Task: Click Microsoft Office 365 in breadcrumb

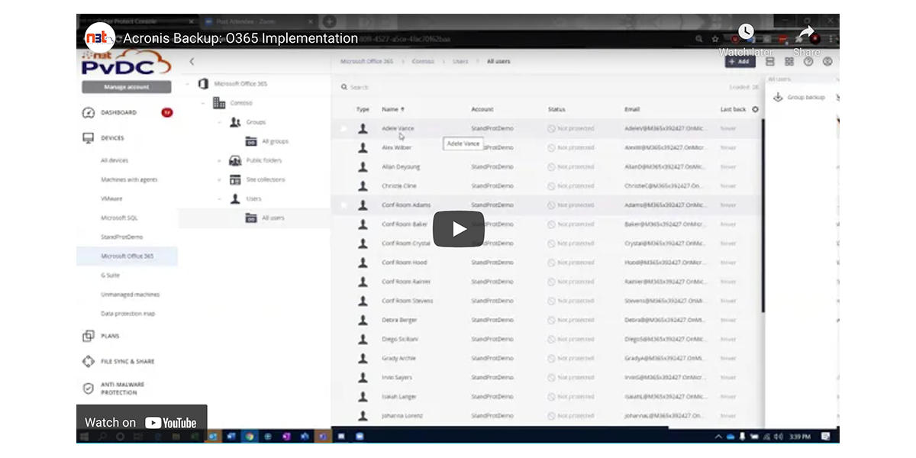Action: coord(368,61)
